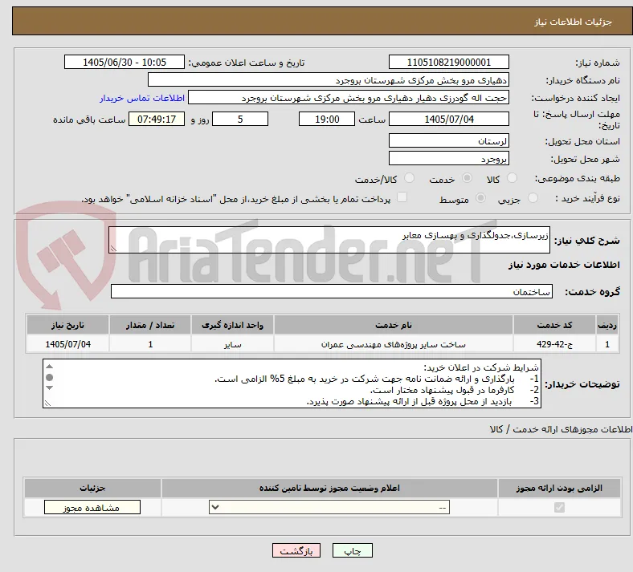Screen dimensions: 633x572
Task: Click the service group field ساختمان
Action: [332, 291]
